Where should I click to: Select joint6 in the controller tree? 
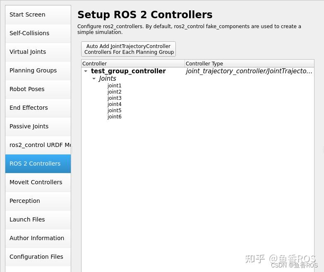[x=114, y=117]
